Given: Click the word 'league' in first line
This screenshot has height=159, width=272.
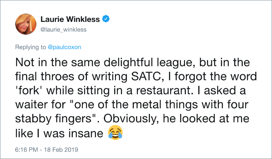Looking at the screenshot, I should [x=176, y=62].
